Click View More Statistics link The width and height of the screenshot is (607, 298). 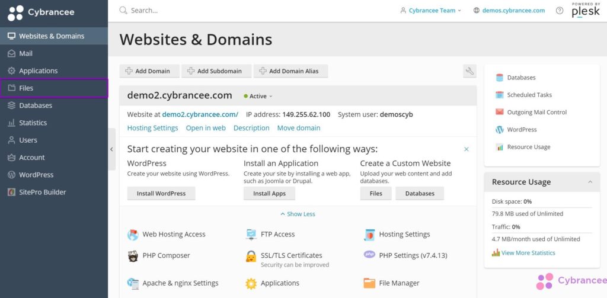(x=528, y=253)
